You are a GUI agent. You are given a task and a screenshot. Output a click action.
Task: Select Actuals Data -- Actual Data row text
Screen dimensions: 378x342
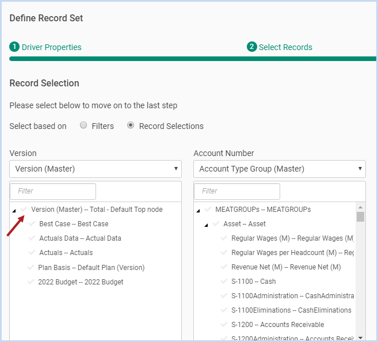point(81,238)
